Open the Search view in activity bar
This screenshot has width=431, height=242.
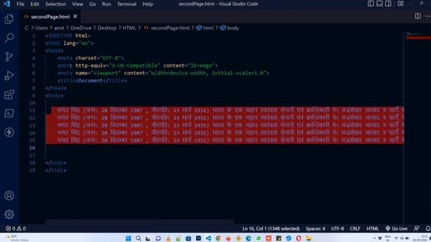(x=9, y=38)
